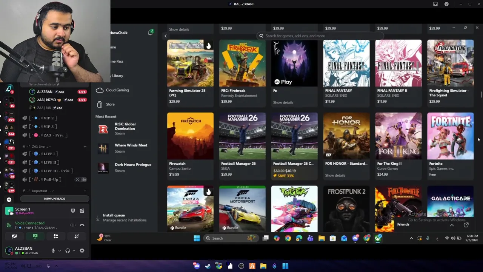Turn on the Discord camera
483x272 pixels.
[14, 236]
